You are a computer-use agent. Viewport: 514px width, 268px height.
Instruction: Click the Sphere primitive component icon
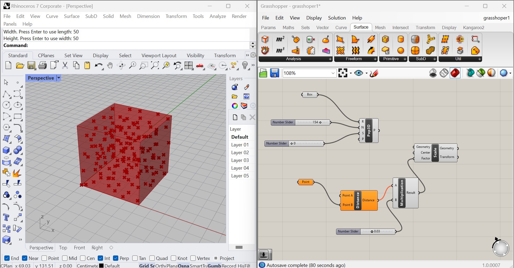[400, 50]
